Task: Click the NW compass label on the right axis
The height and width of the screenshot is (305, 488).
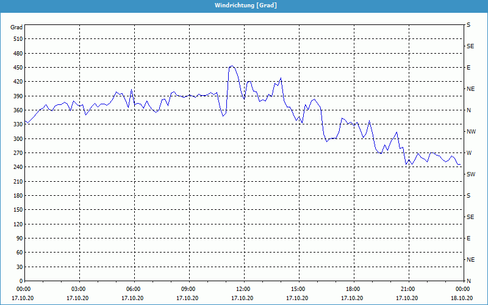Action: (x=470, y=132)
